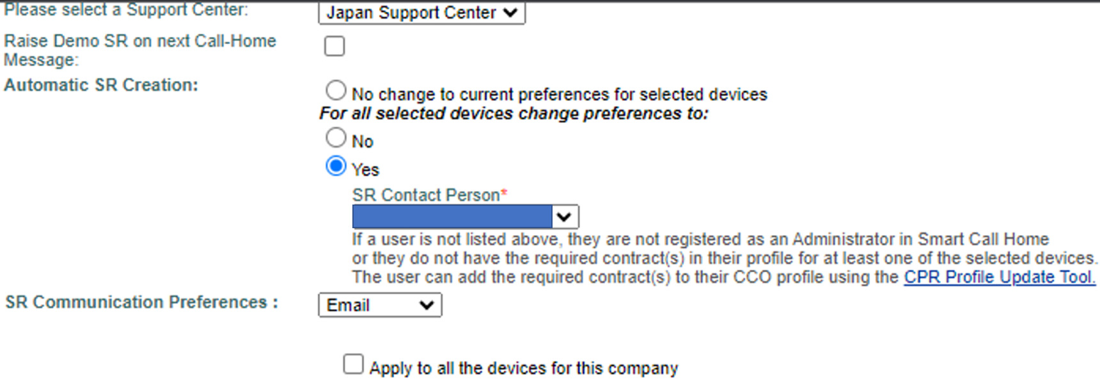
Task: Open the CPR Profile Update Tool link
Action: [999, 277]
